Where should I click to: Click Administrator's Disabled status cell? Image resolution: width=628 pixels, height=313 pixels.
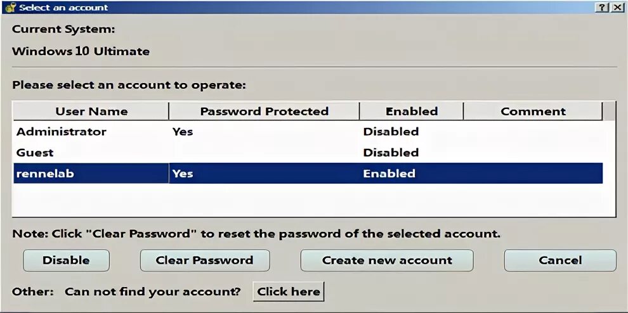tap(391, 132)
